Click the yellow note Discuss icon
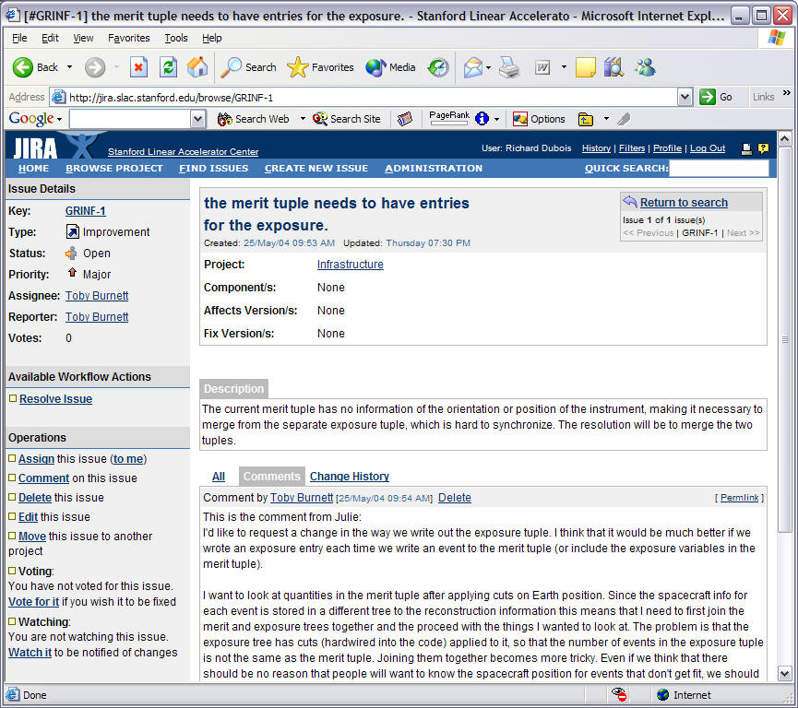798x708 pixels. click(x=585, y=67)
